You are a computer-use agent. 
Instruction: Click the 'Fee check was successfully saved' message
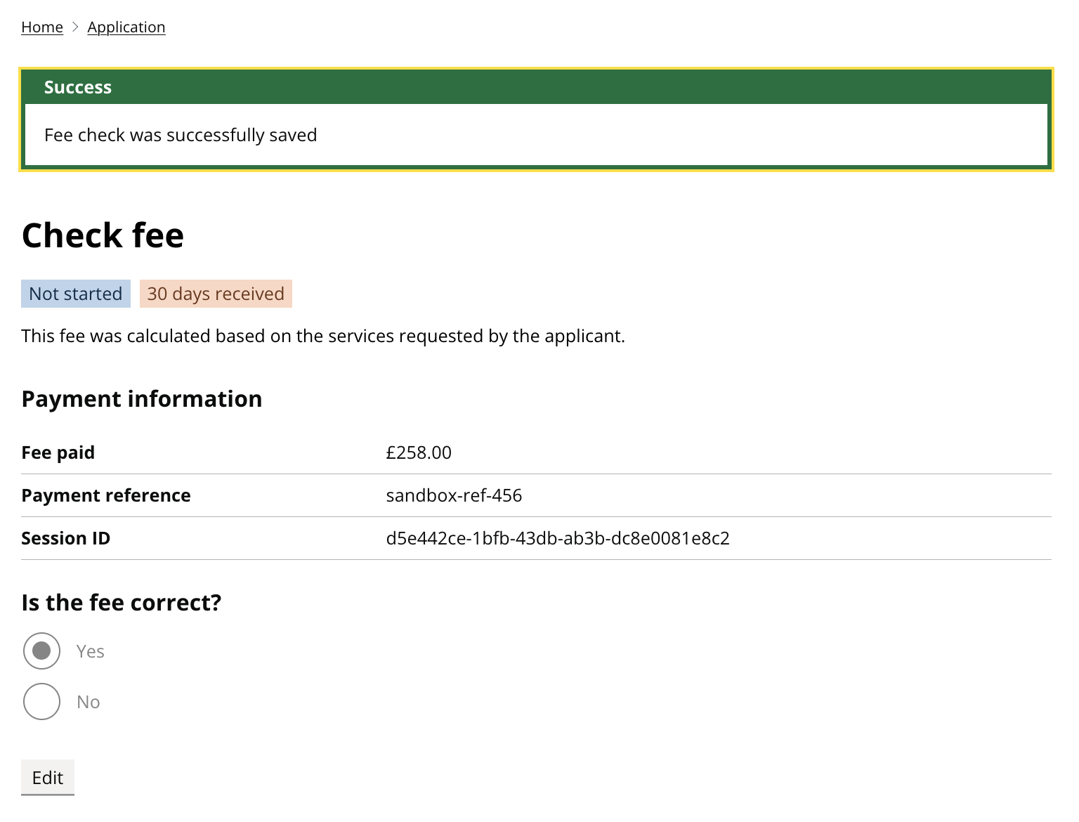pos(181,134)
